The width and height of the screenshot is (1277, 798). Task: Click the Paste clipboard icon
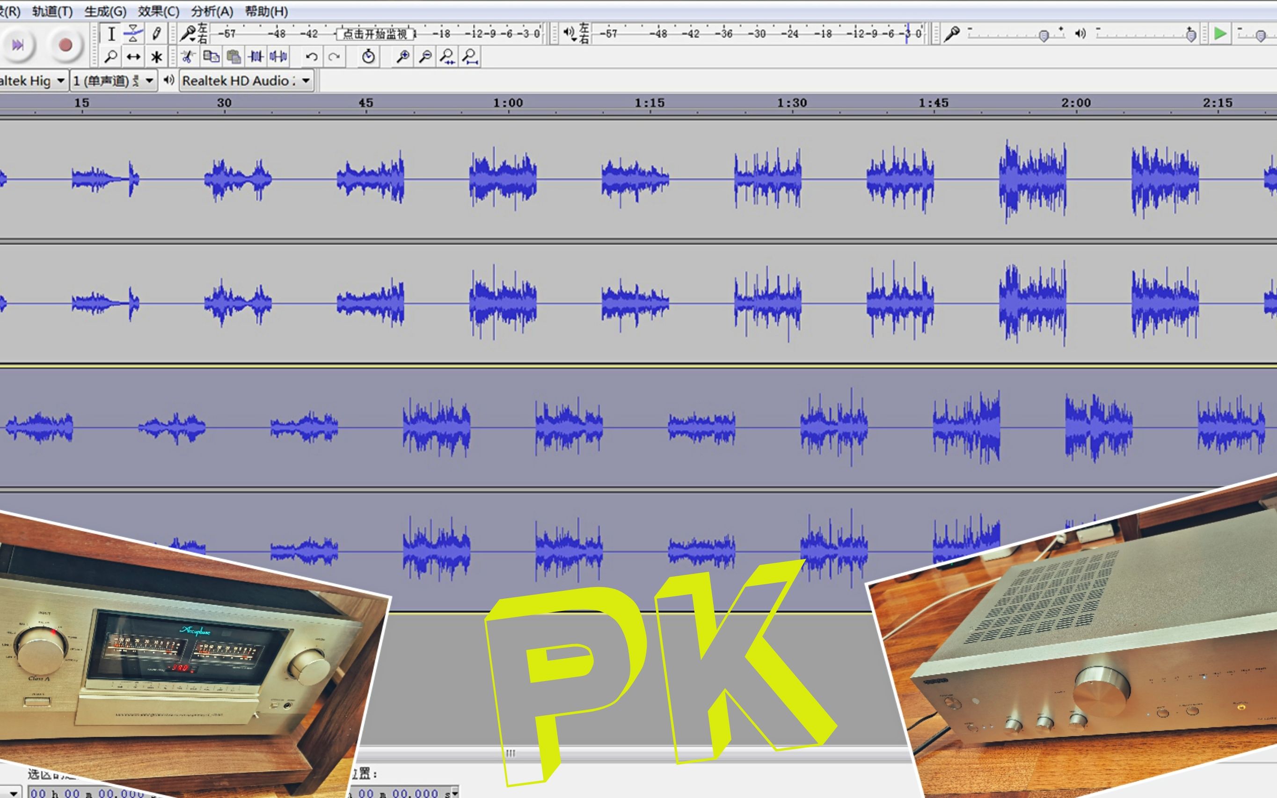(x=234, y=57)
